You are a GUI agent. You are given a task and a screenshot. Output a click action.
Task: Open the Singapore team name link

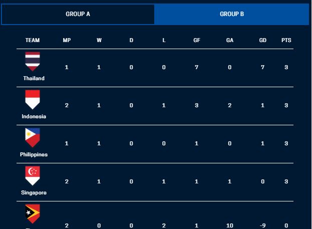34,192
